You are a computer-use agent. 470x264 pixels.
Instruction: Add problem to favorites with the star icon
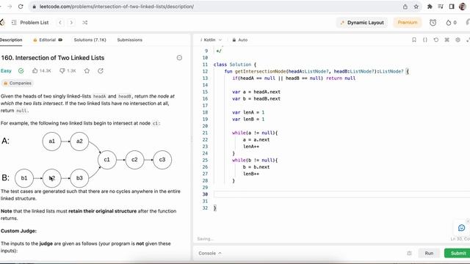point(87,70)
